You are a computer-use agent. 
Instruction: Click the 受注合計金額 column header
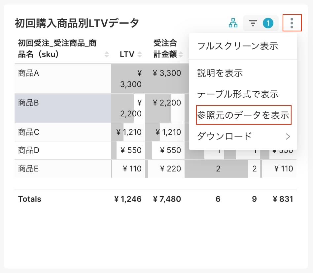coord(165,48)
